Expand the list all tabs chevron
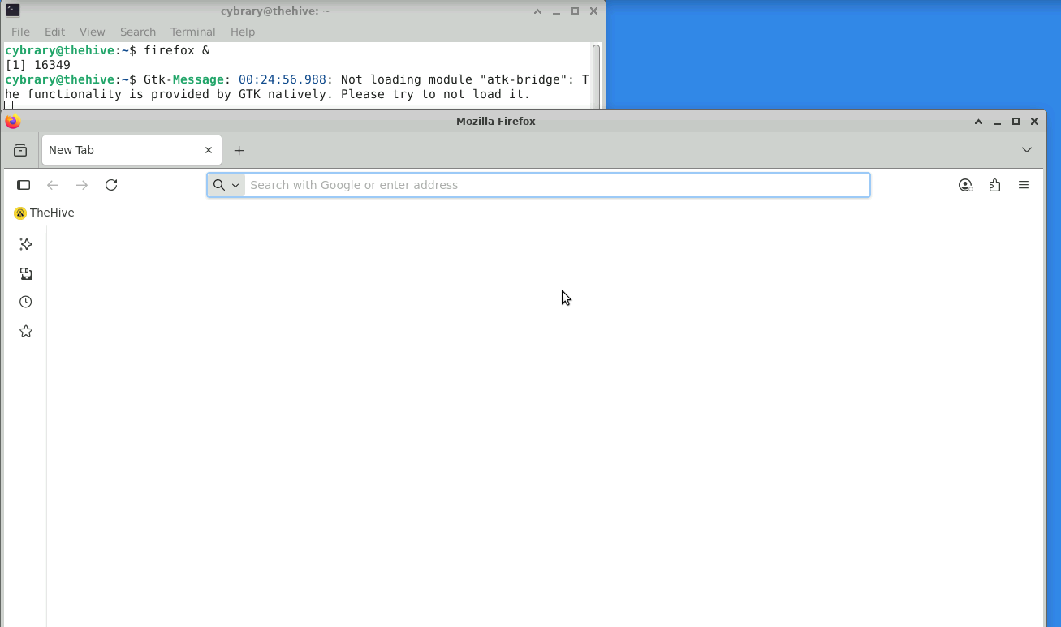The height and width of the screenshot is (627, 1061). click(x=1027, y=150)
